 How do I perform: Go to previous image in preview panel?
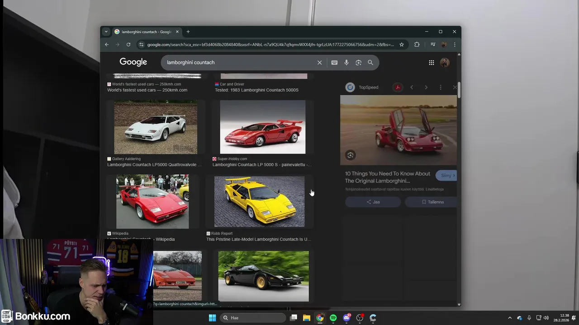(x=412, y=87)
